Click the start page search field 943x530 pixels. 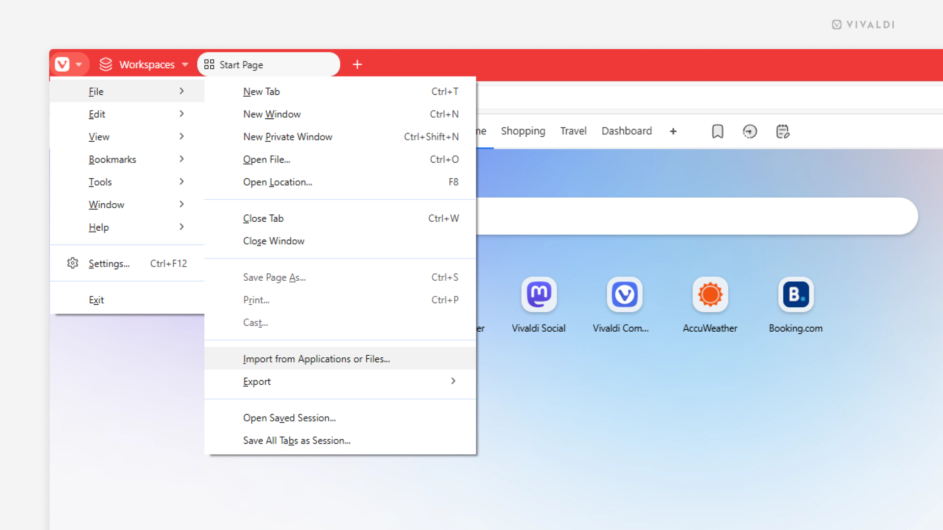(x=696, y=216)
